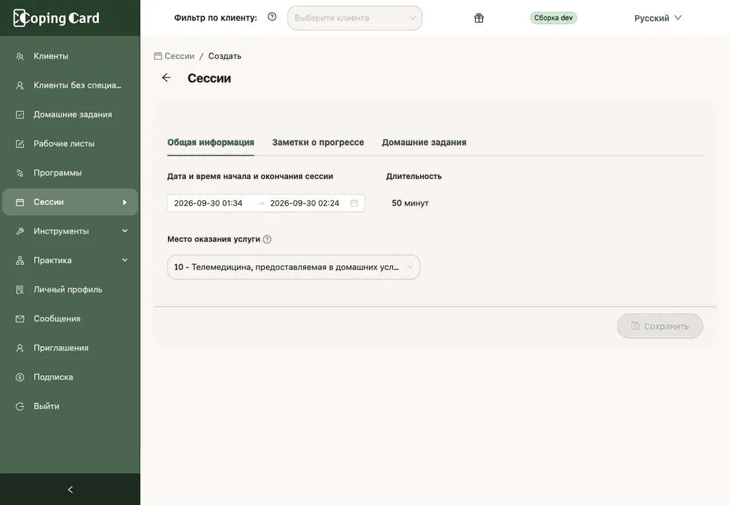Expand the Инструменты submenu chevron
This screenshot has height=505, width=730.
[x=124, y=231]
